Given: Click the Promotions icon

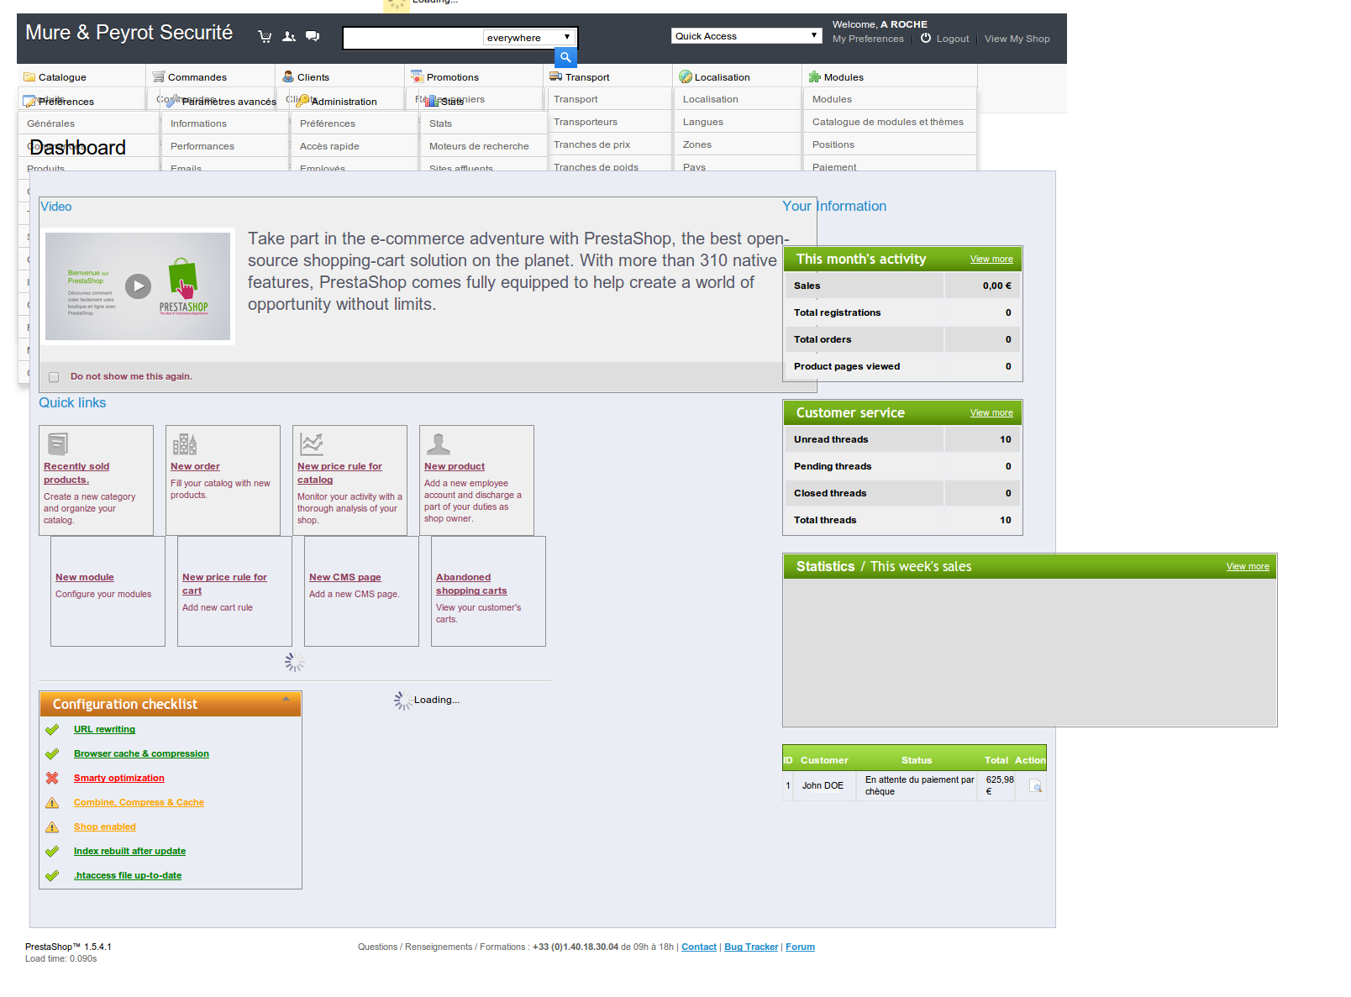Looking at the screenshot, I should pos(418,76).
